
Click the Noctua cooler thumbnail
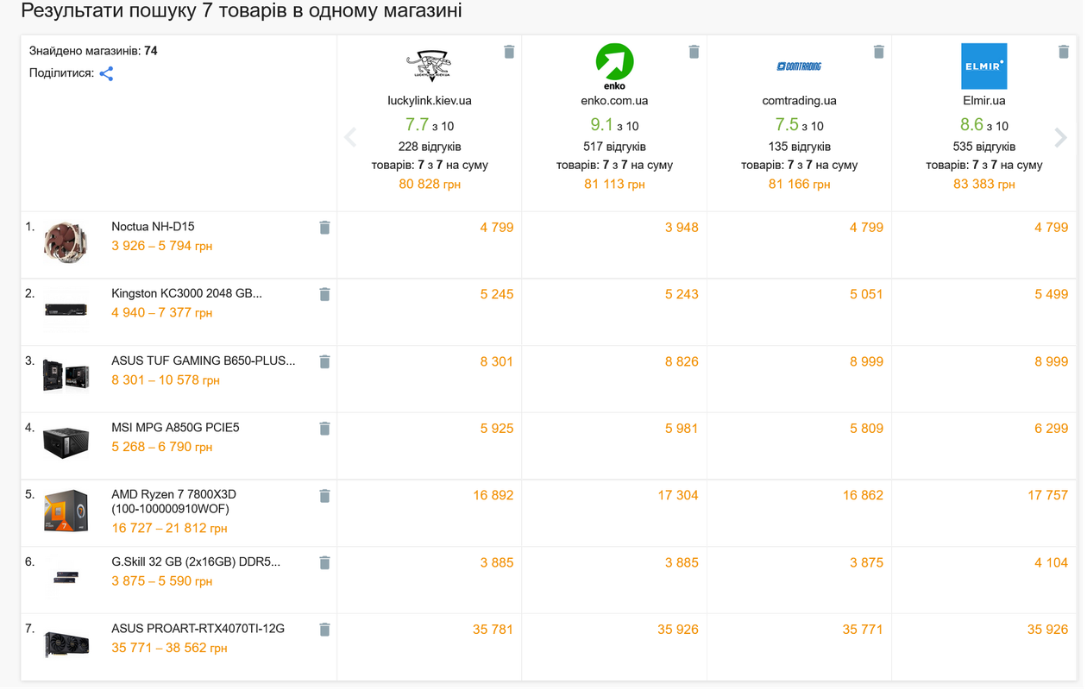tap(66, 242)
